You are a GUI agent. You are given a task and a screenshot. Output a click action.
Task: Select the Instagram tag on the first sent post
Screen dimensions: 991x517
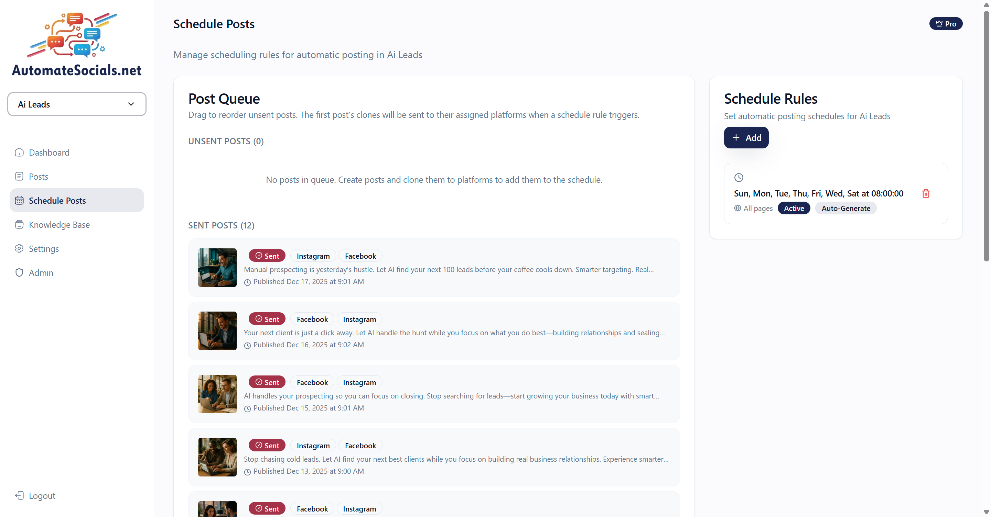coord(312,256)
